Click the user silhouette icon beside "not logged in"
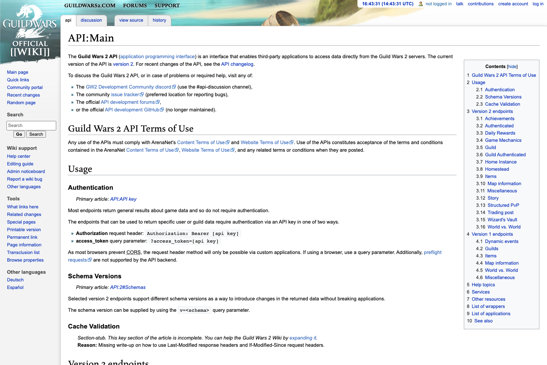The height and width of the screenshot is (365, 547). 420,4
